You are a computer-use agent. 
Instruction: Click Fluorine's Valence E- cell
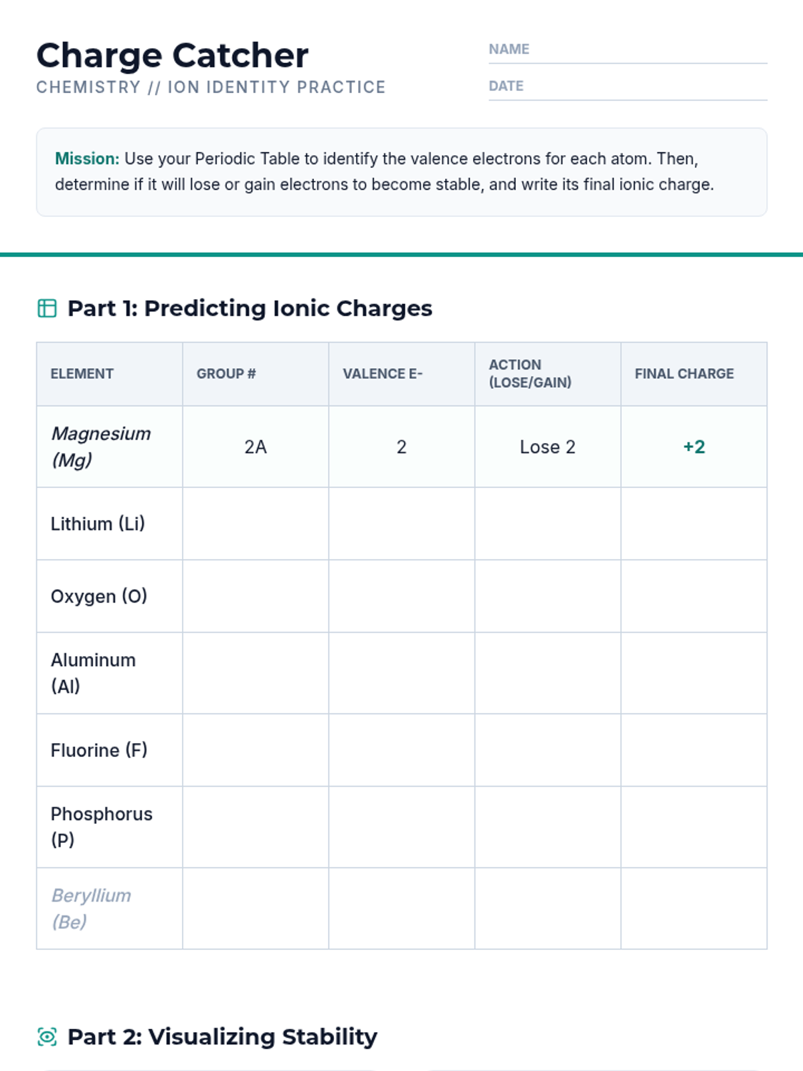point(401,750)
